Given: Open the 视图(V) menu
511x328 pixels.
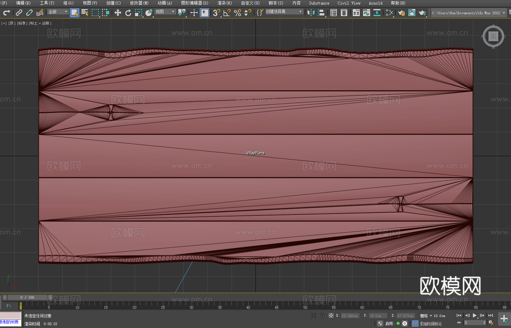Looking at the screenshot, I should point(90,3).
